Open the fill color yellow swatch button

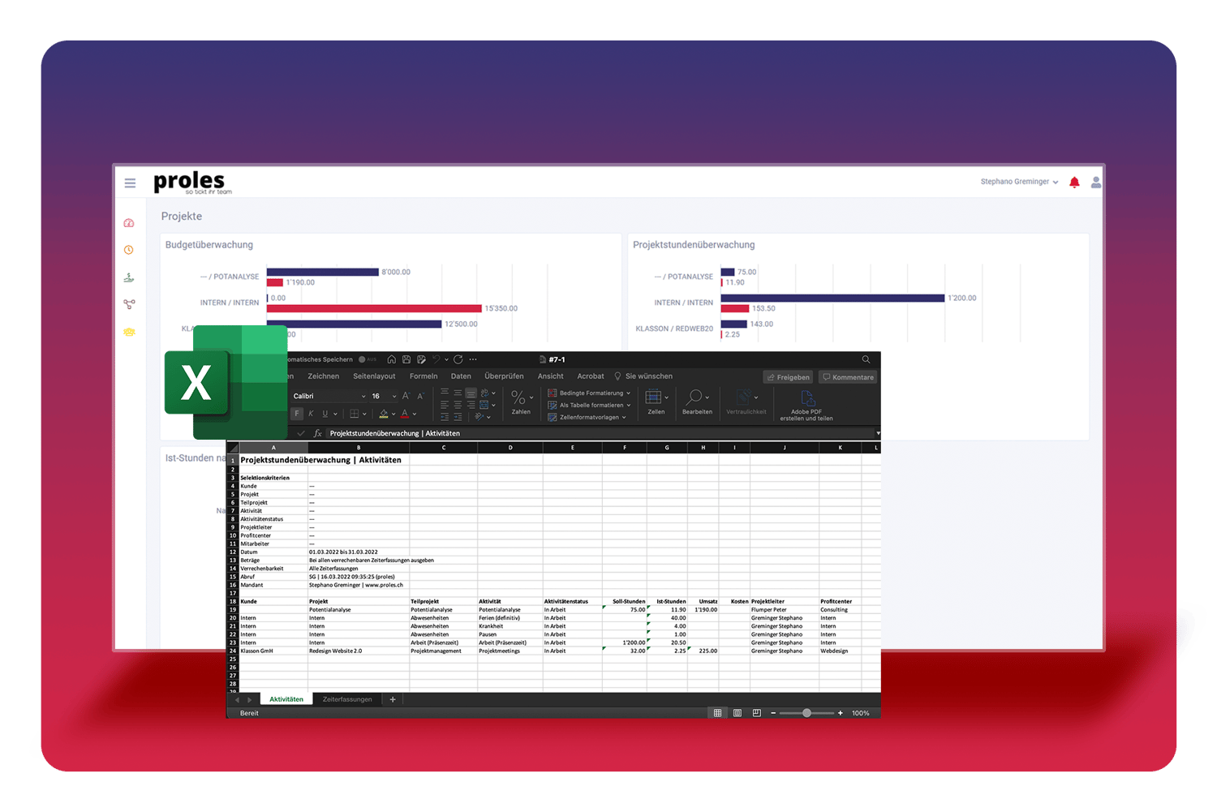click(x=384, y=414)
